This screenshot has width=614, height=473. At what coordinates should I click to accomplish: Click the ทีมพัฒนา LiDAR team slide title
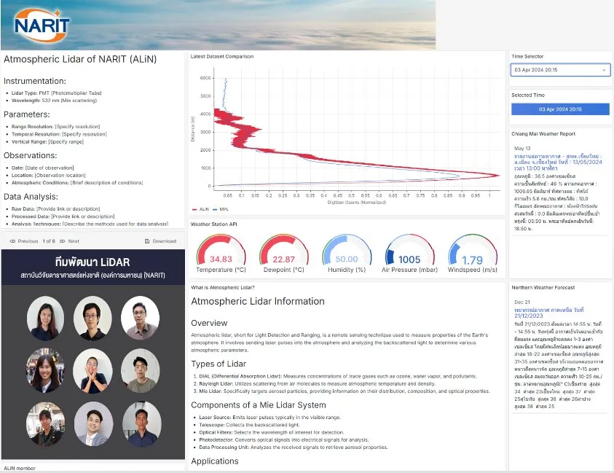coord(93,262)
